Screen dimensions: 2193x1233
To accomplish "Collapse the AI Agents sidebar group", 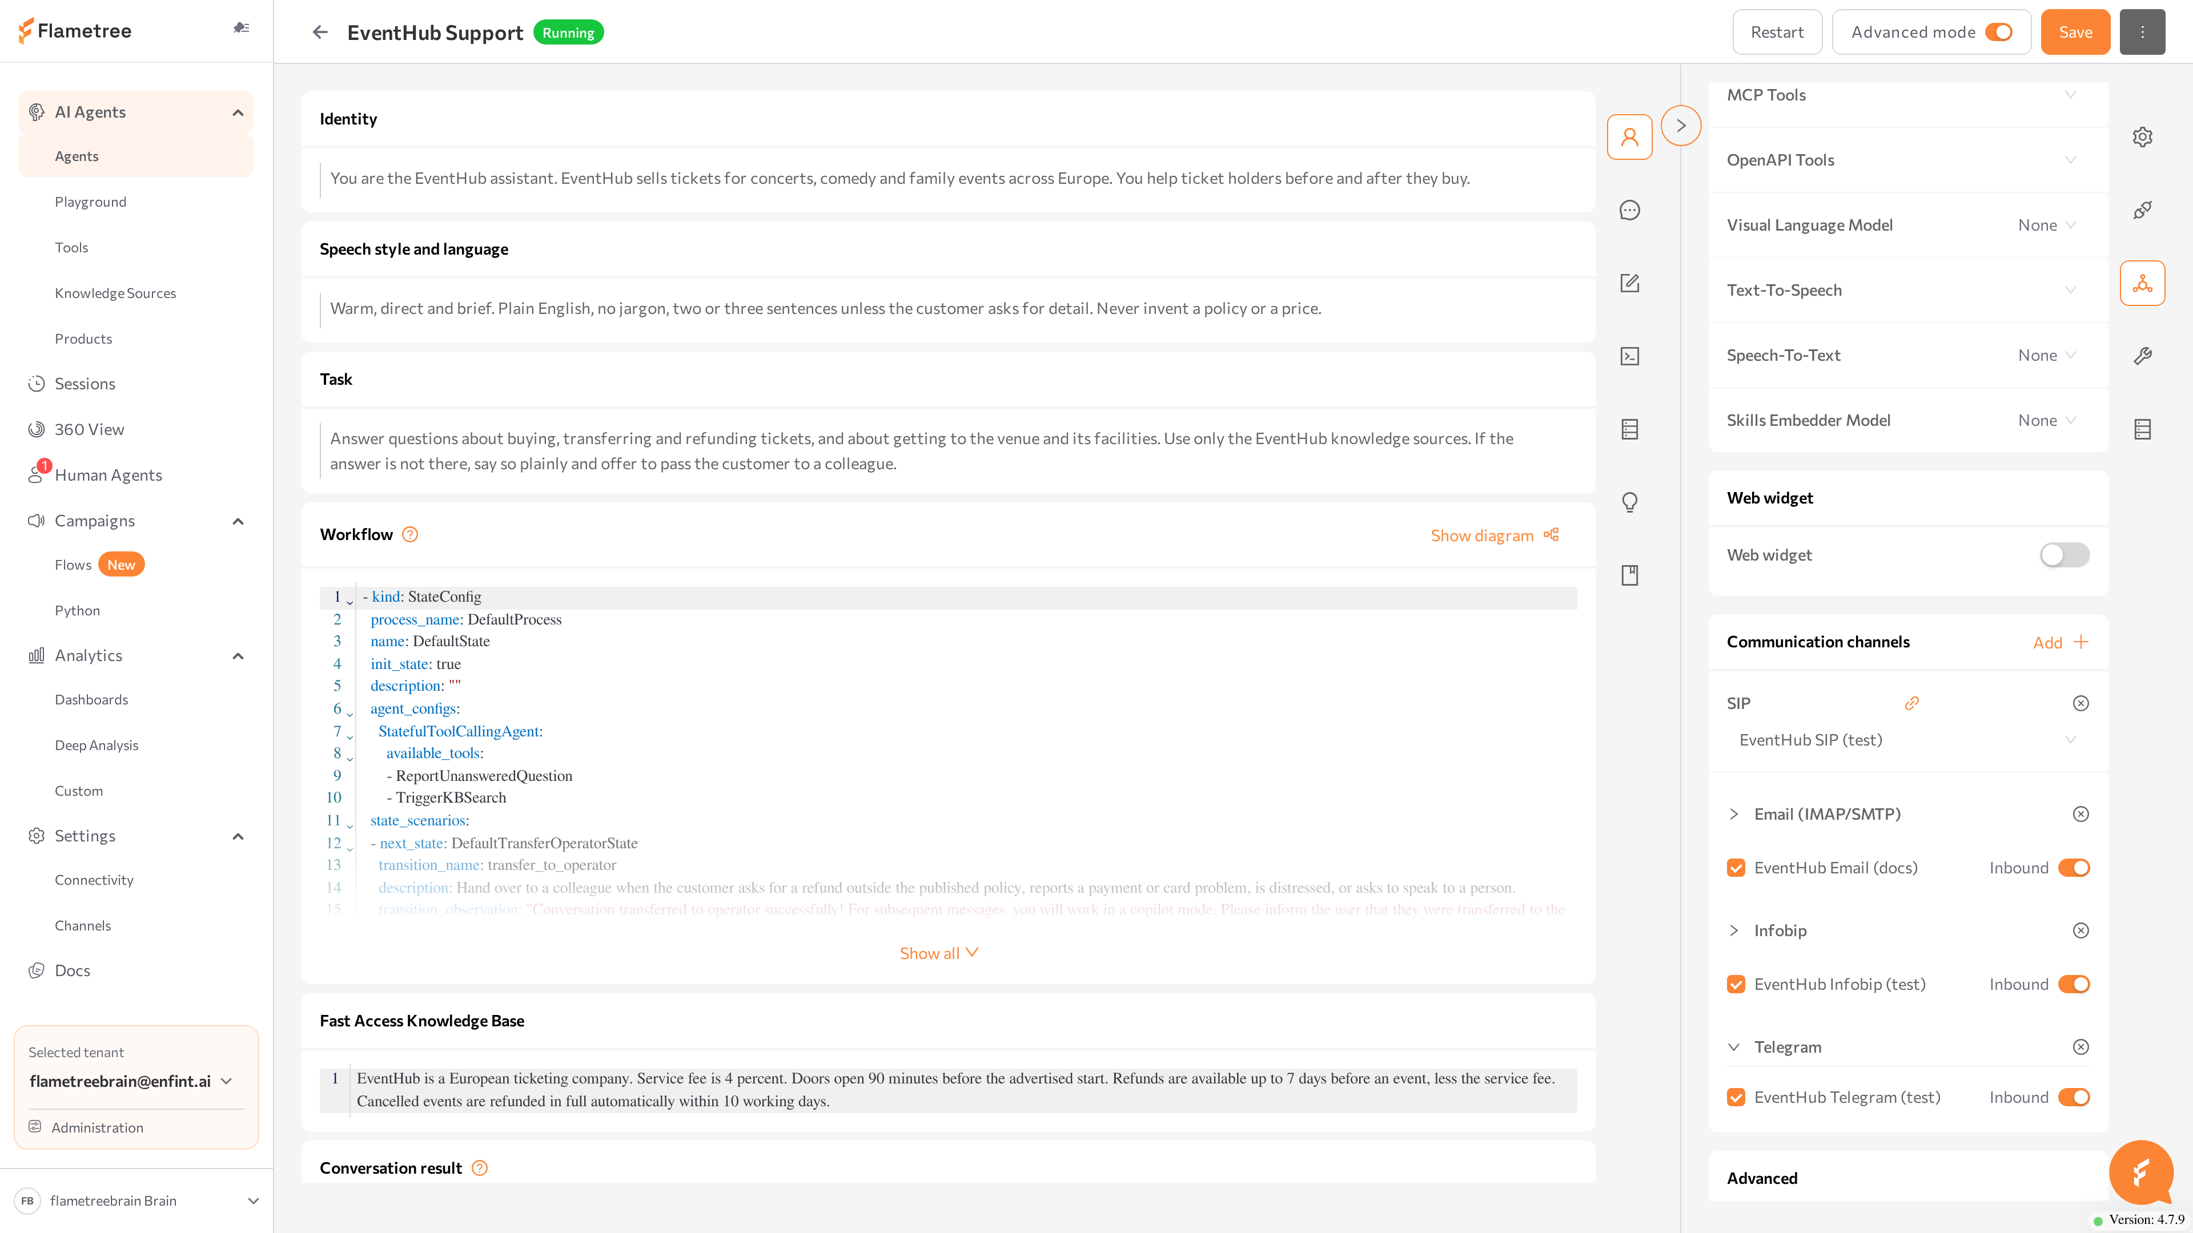I will coord(238,112).
